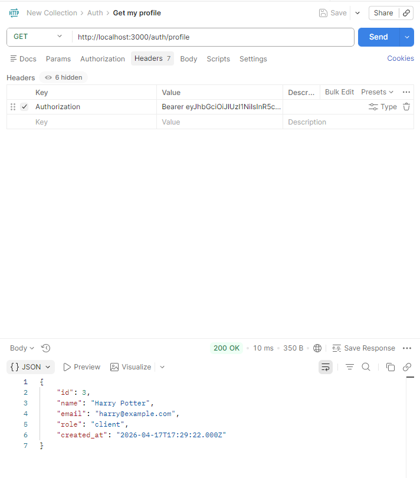
Task: Click the filter response icon
Action: [x=349, y=367]
